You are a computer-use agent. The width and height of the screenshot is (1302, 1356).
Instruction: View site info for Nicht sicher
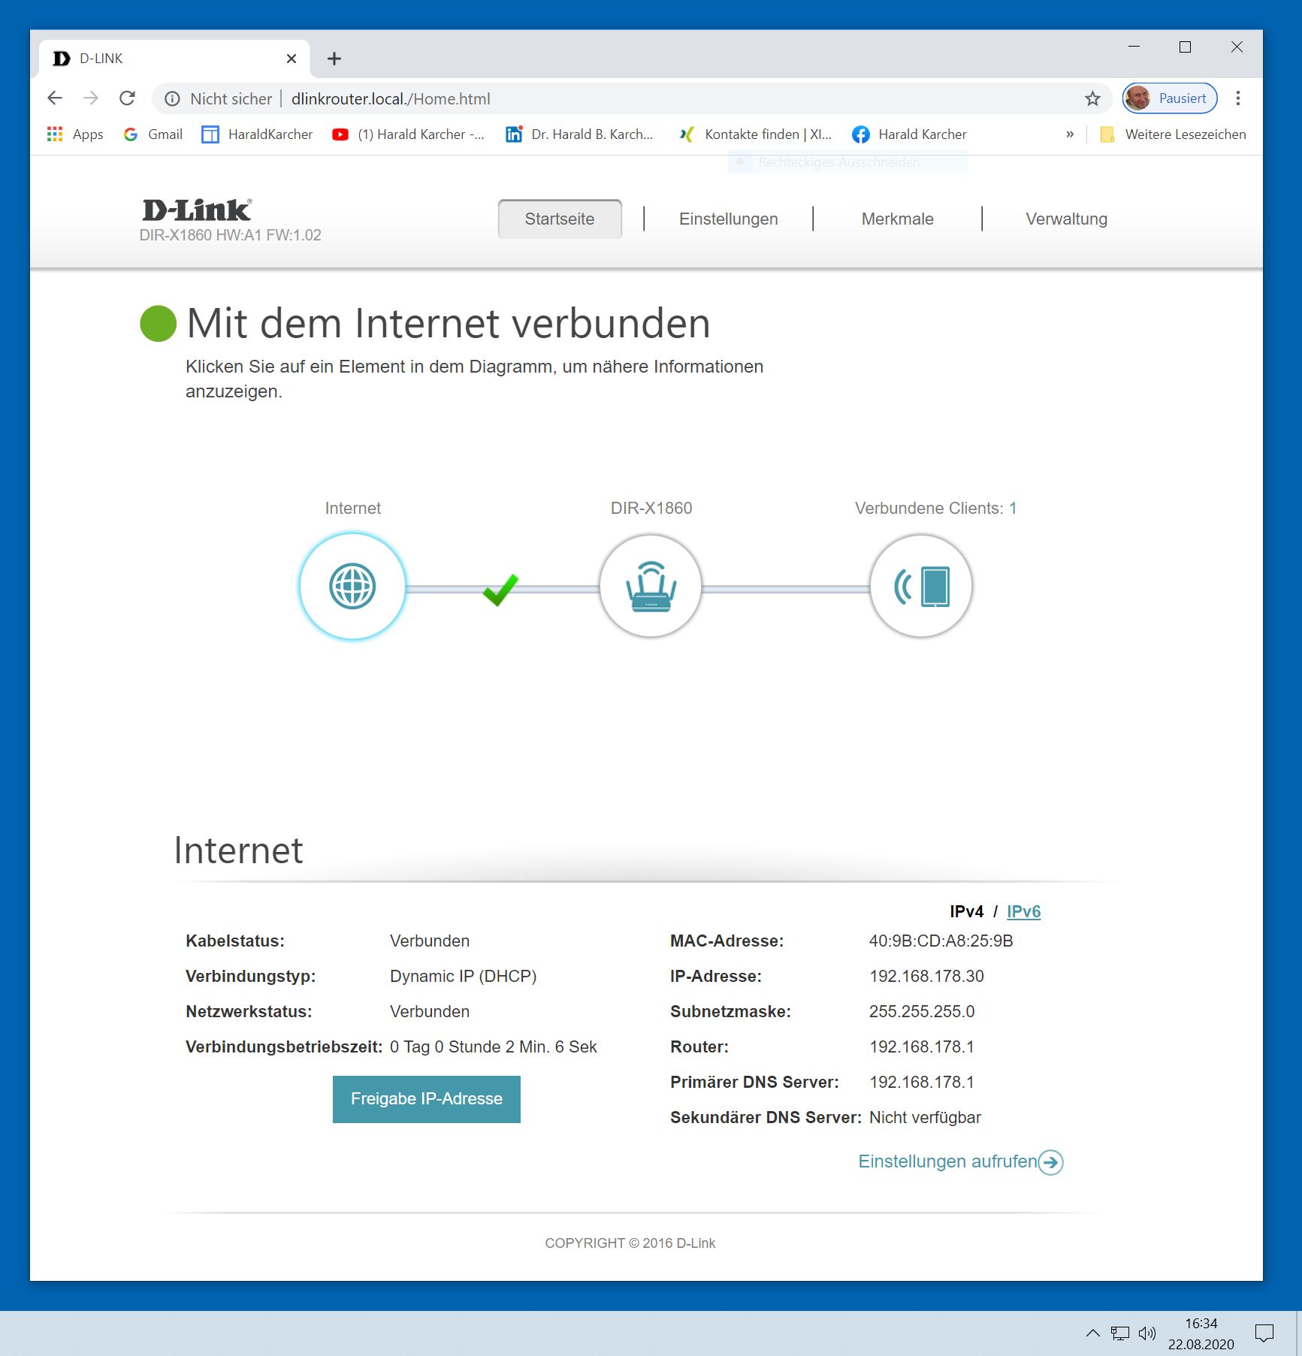click(218, 98)
